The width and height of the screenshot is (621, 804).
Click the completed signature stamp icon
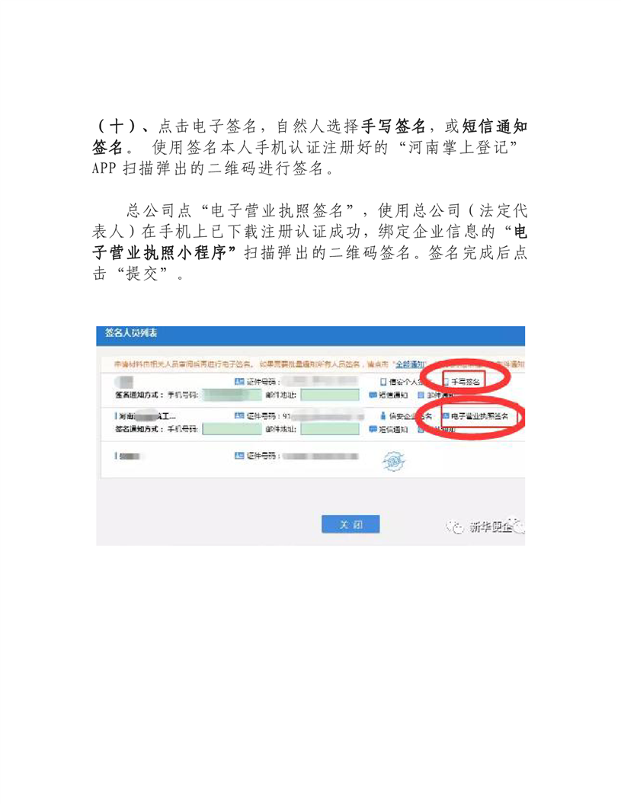tap(393, 461)
